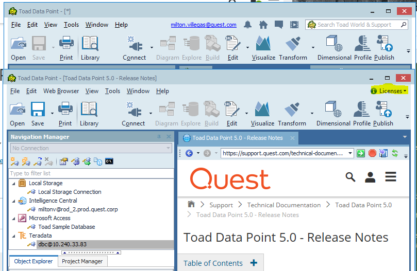The image size is (417, 271).
Task: Select Toad Sample Database
Action: click(x=66, y=227)
